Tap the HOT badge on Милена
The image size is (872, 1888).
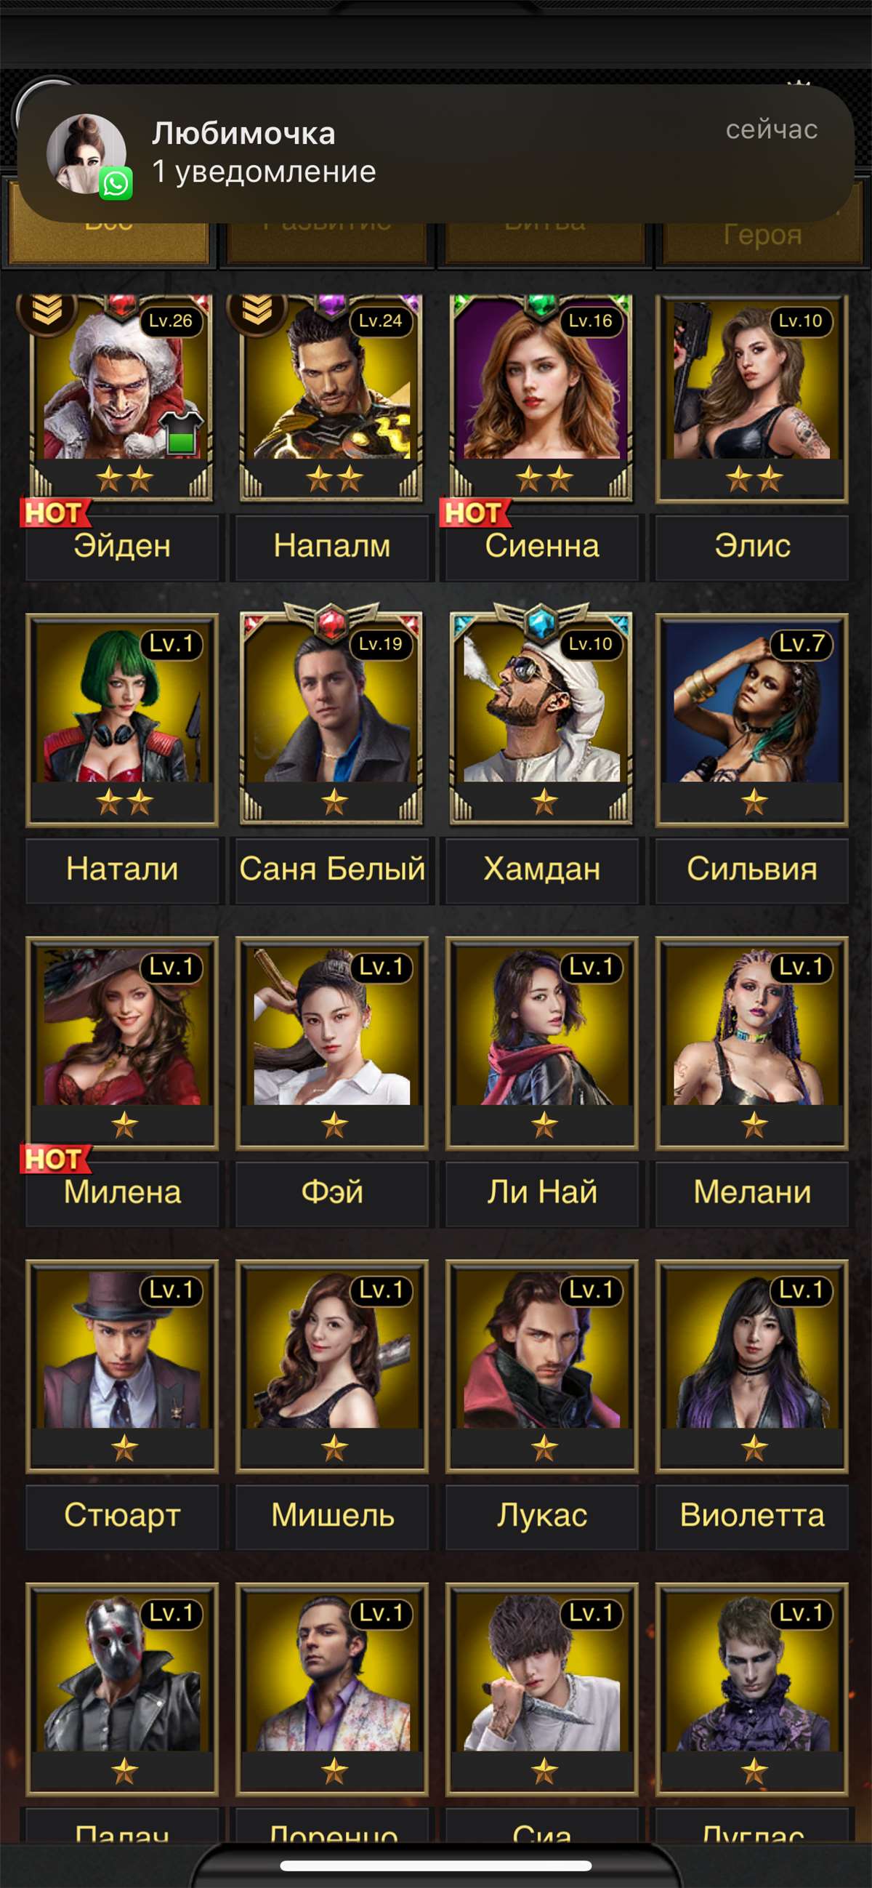(x=56, y=1160)
